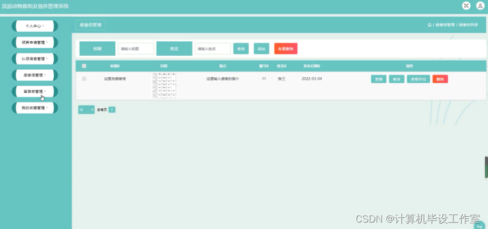The height and width of the screenshot is (229, 488).
Task: Click the 批量删除 button
Action: [x=286, y=49]
